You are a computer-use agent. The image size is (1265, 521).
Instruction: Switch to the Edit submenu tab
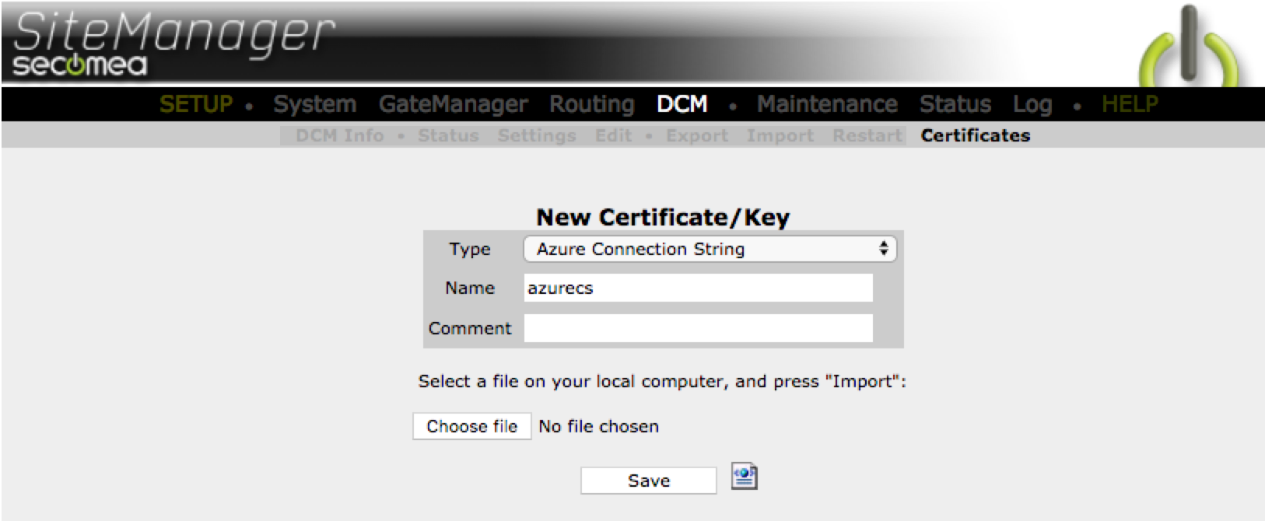tap(613, 135)
